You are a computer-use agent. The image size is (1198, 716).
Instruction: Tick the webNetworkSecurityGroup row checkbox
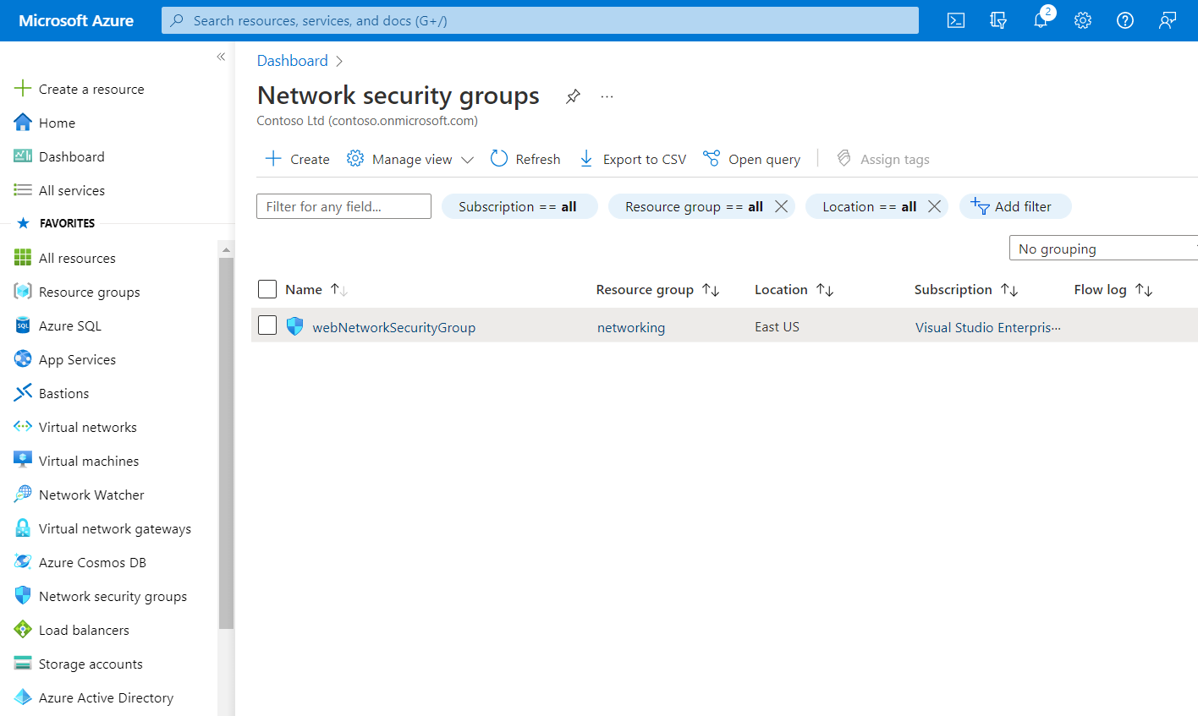tap(267, 325)
